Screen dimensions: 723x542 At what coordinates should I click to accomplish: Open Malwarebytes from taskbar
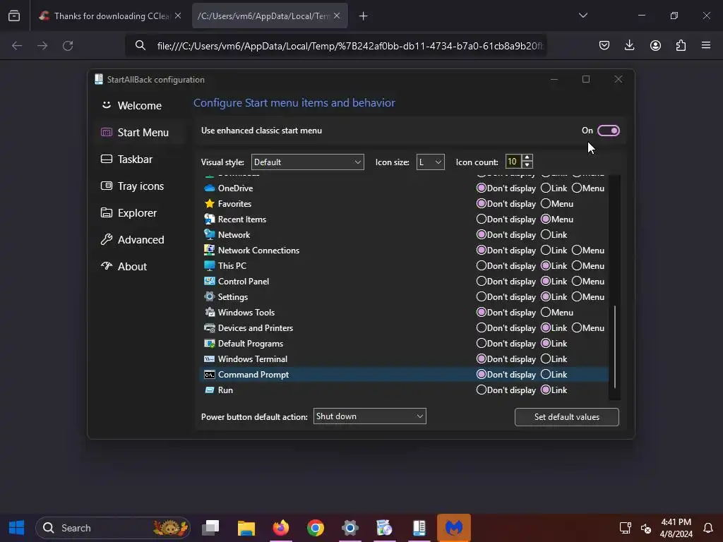coord(454,528)
